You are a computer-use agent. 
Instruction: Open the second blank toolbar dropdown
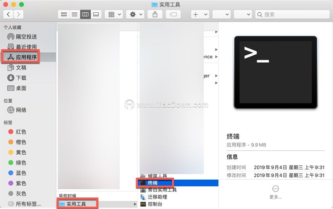(x=243, y=14)
